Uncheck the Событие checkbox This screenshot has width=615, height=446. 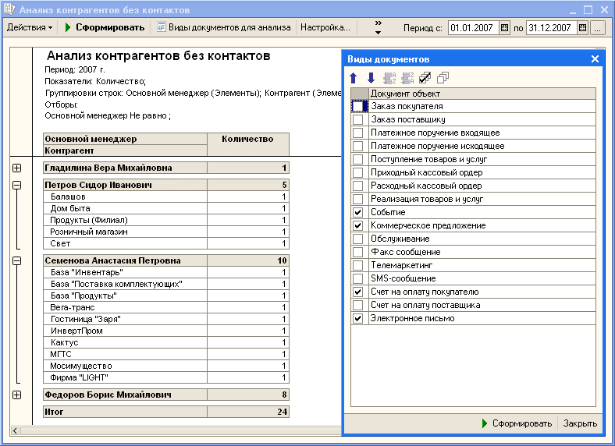coord(358,213)
